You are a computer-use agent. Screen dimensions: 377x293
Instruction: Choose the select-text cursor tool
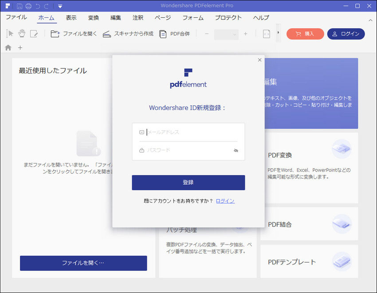pyautogui.click(x=10, y=34)
